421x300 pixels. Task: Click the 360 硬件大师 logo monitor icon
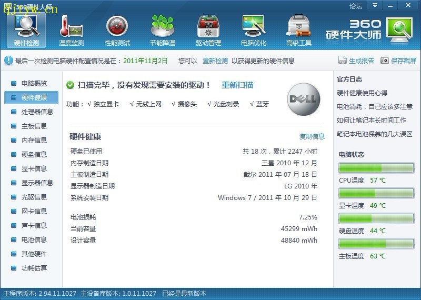(399, 30)
